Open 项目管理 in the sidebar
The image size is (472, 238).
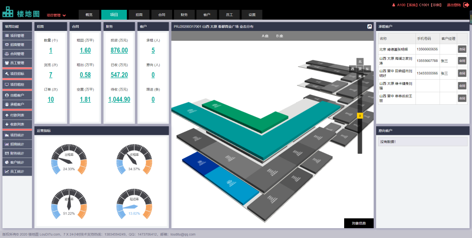(x=17, y=36)
